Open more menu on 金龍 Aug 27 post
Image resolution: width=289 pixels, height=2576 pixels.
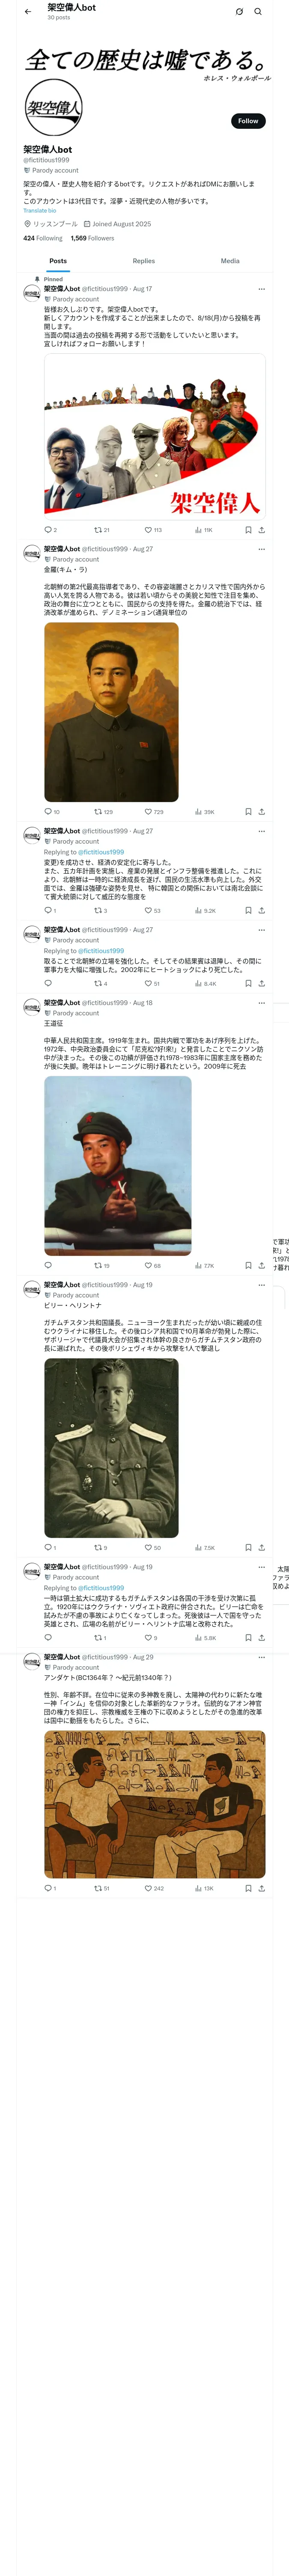pyautogui.click(x=262, y=549)
